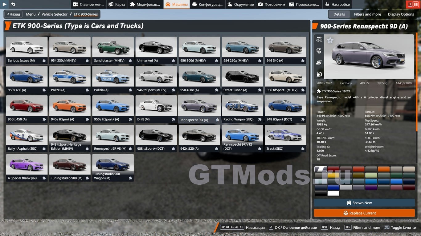Expand Display Options

(401, 14)
